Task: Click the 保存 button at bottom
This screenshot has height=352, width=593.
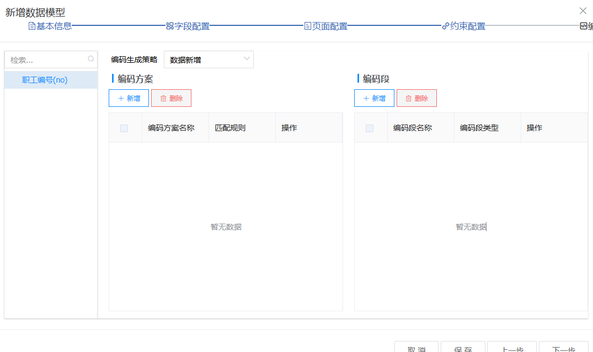Action: 463,348
